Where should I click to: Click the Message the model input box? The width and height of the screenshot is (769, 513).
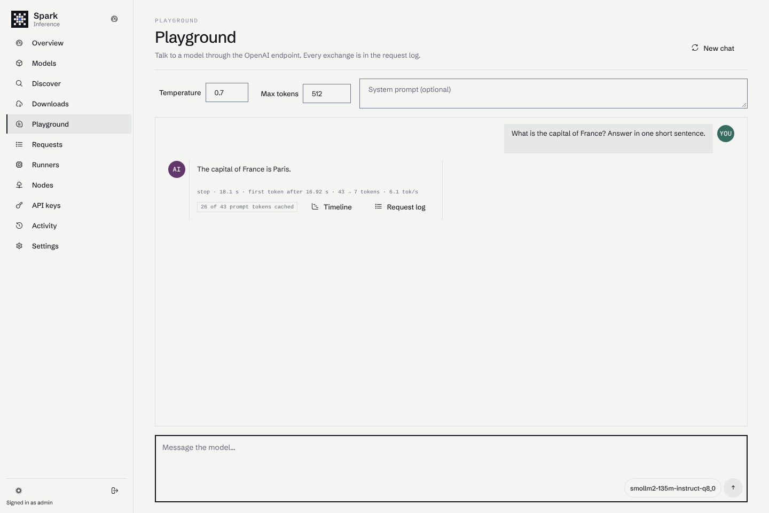tap(451, 469)
